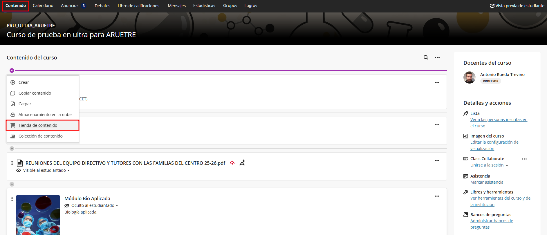Open the alternative formats icon for the PDF
Image resolution: width=547 pixels, height=235 pixels.
coord(242,163)
